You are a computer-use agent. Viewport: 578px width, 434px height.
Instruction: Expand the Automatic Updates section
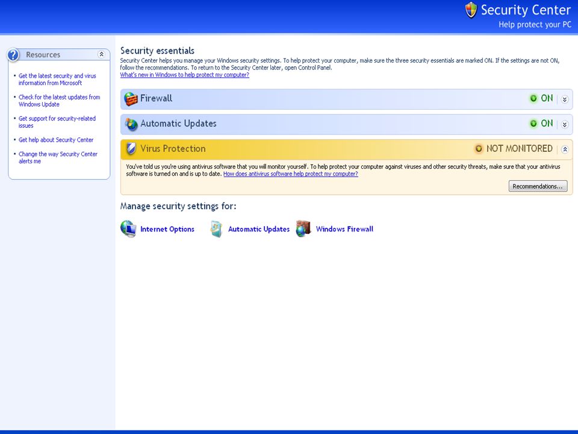click(x=565, y=124)
